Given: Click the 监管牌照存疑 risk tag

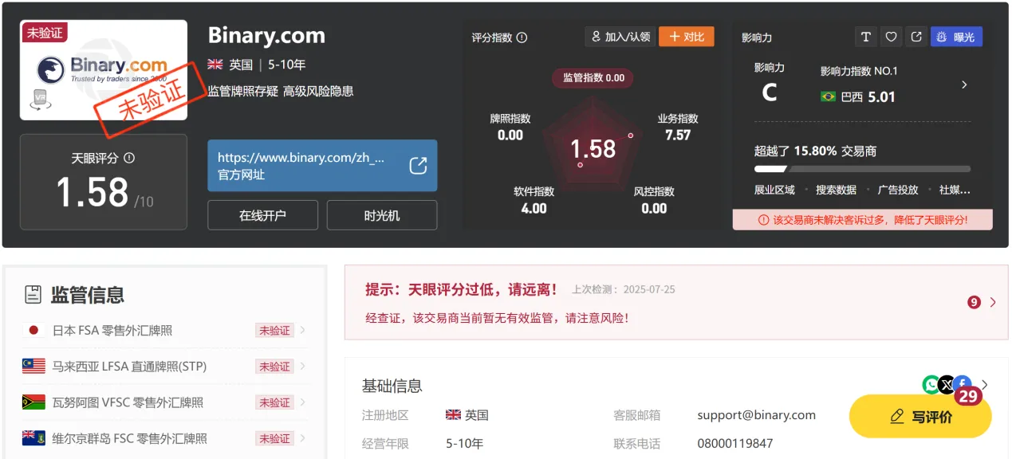Looking at the screenshot, I should tap(243, 91).
